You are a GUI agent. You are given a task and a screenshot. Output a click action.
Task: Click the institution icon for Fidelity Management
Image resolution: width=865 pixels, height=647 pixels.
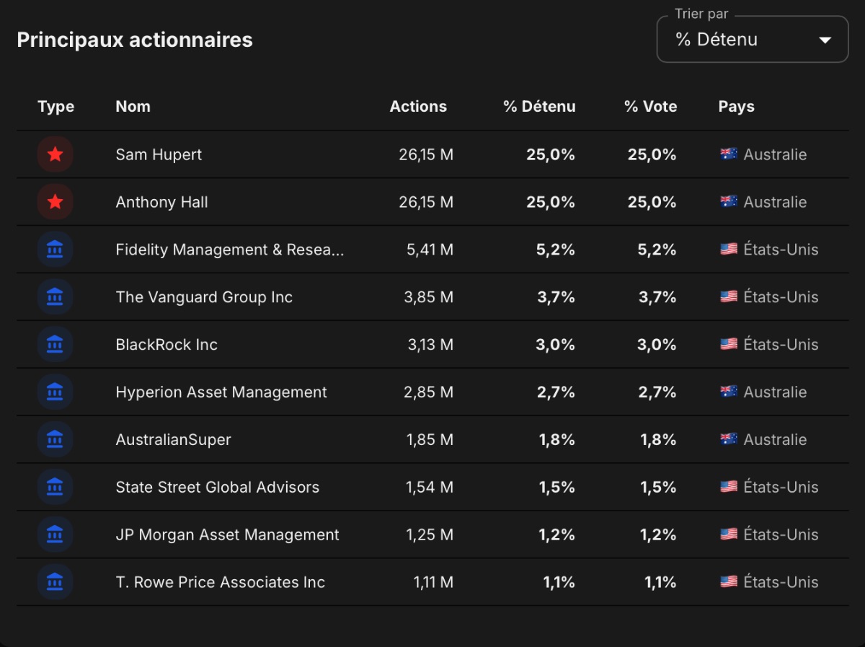(x=56, y=250)
